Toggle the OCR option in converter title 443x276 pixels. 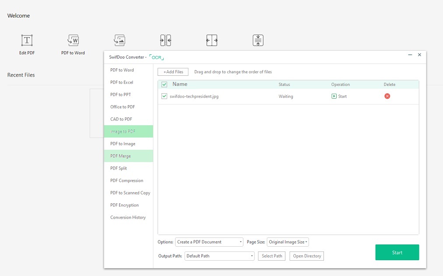[x=157, y=57]
